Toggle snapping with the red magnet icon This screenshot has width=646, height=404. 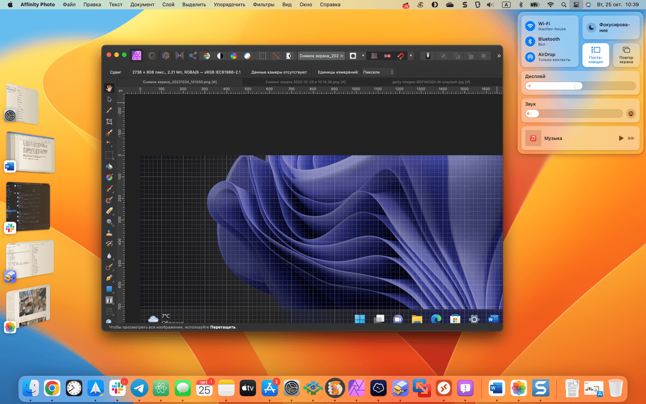401,56
